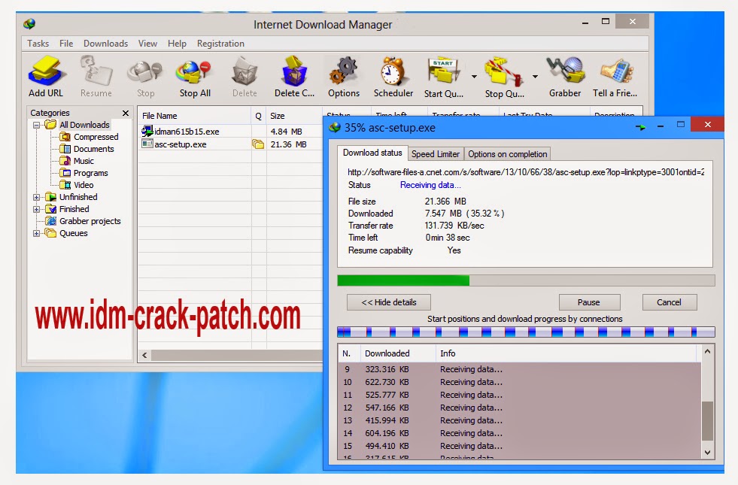Cancel the asc-setup.exe download
Screen dimensions: 738x485
[x=670, y=302]
